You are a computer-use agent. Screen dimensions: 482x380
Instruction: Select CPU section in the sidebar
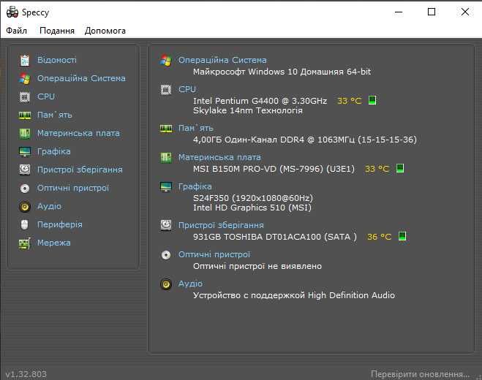pos(46,96)
